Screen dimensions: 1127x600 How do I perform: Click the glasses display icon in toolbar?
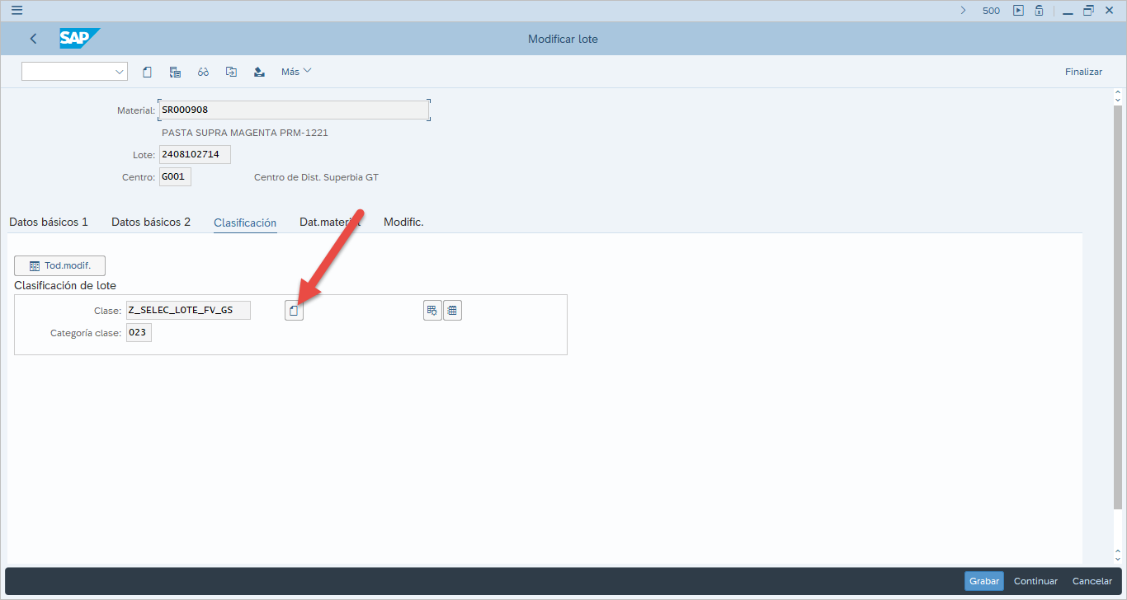coord(203,72)
